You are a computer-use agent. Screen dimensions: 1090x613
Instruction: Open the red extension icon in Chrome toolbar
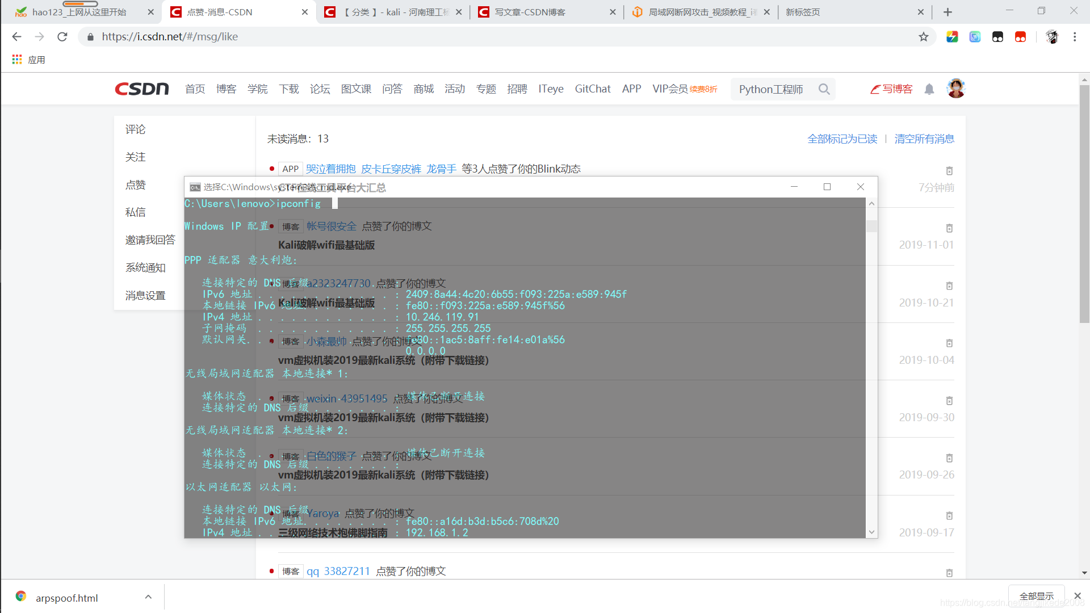coord(1020,36)
